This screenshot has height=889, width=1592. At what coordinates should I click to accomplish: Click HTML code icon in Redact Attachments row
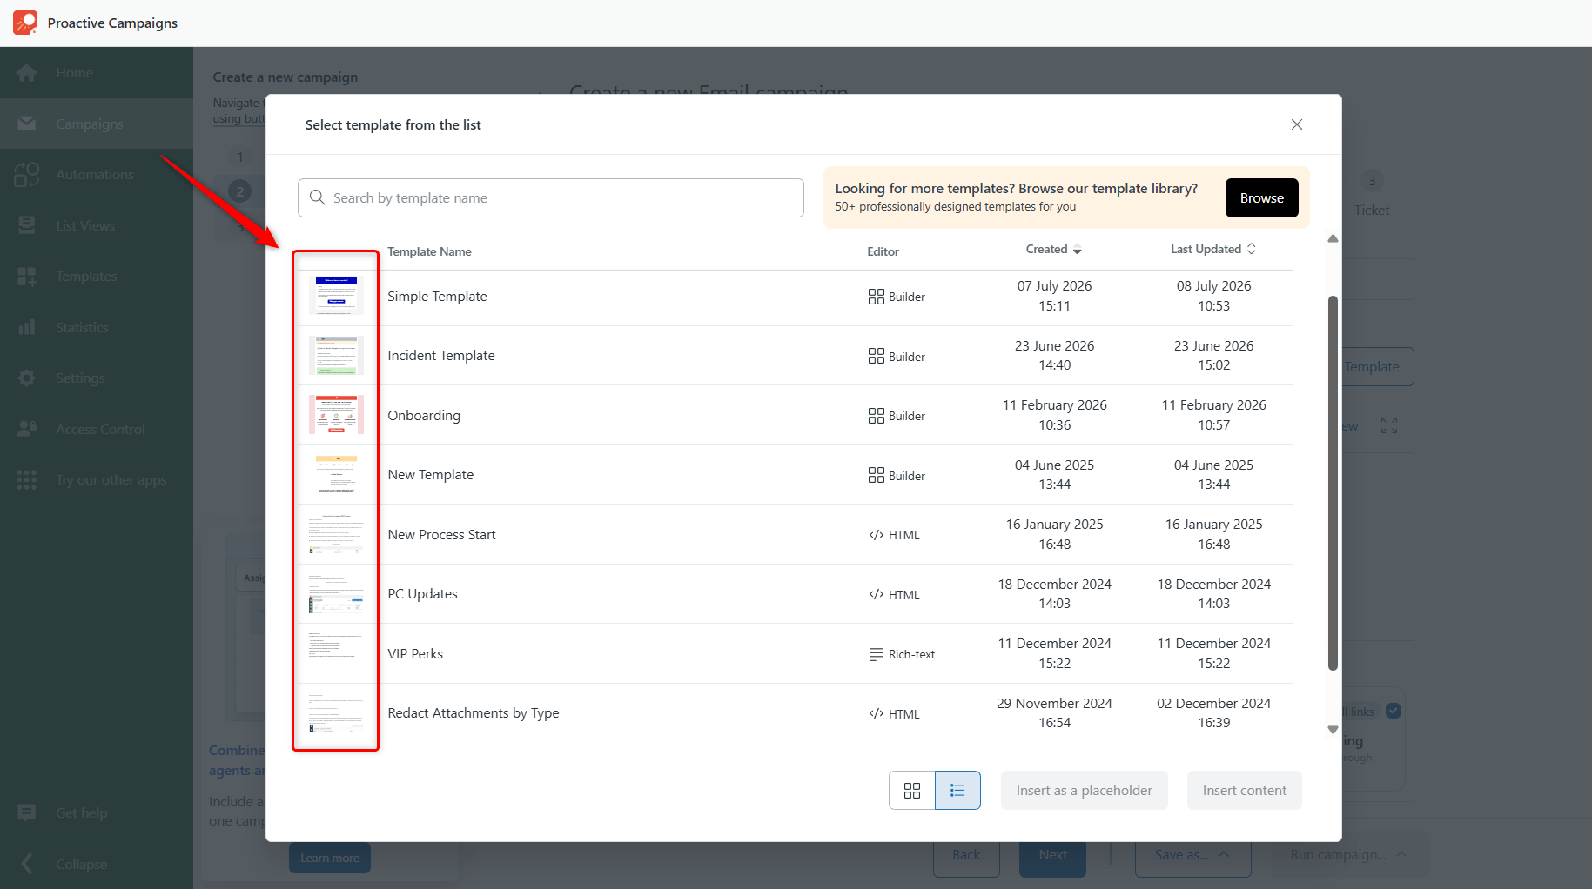pos(876,713)
